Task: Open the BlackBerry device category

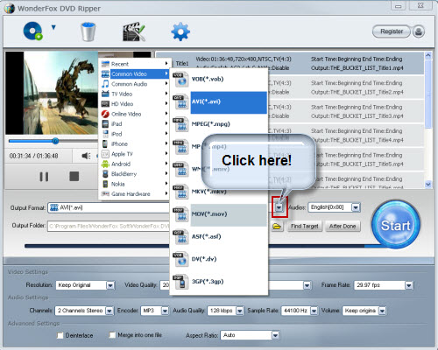Action: [x=135, y=174]
